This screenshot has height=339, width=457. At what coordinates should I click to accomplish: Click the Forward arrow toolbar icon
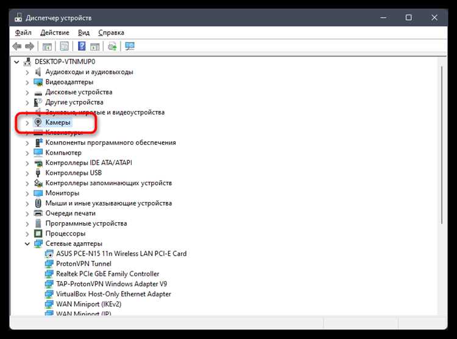(x=30, y=46)
